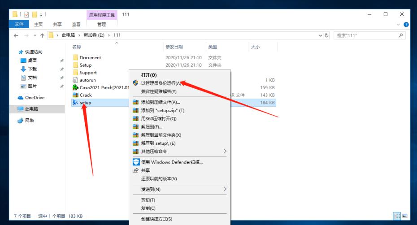Choose 兼容性疑难解答(Y) in the context menu
This screenshot has width=417, height=225.
click(159, 91)
